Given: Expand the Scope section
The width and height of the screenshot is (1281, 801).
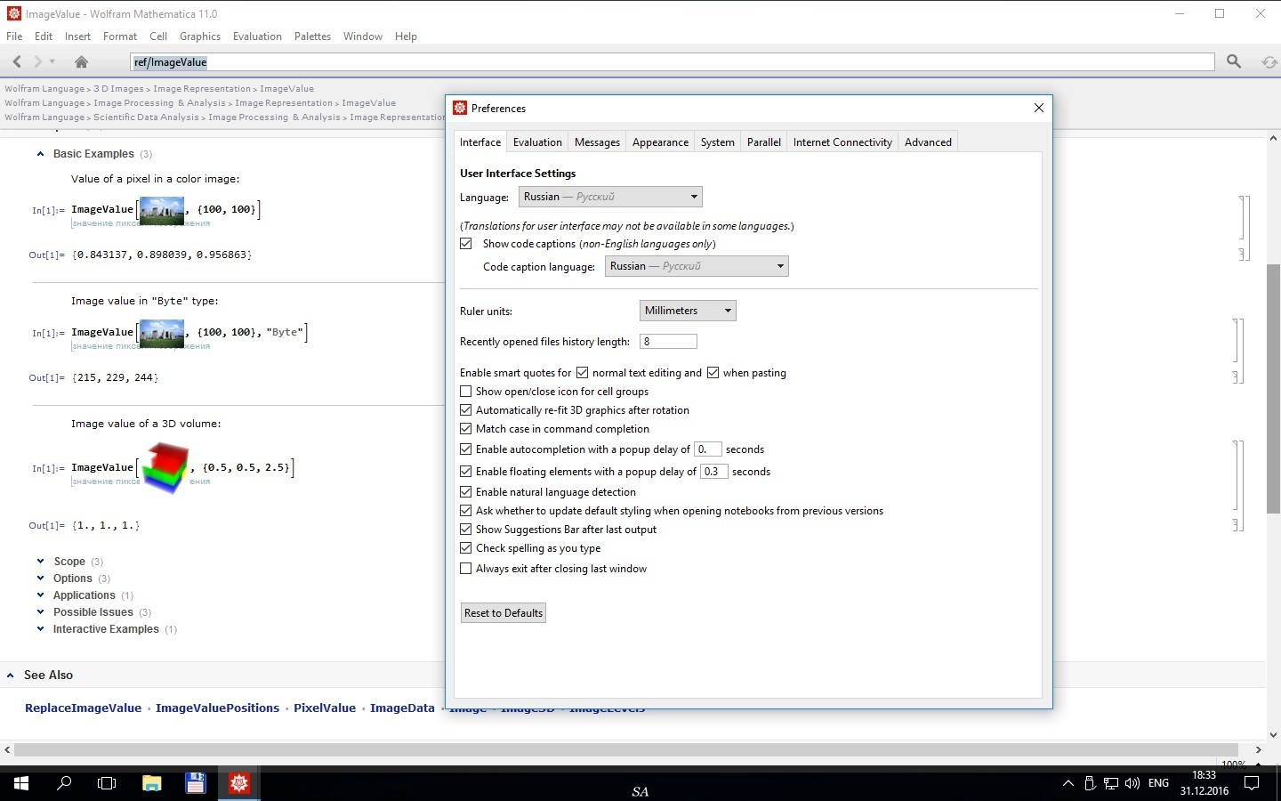Looking at the screenshot, I should (40, 561).
